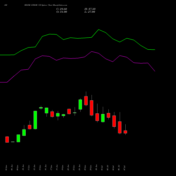
Task: Click the purple indicator line peak
Action: point(92,51)
